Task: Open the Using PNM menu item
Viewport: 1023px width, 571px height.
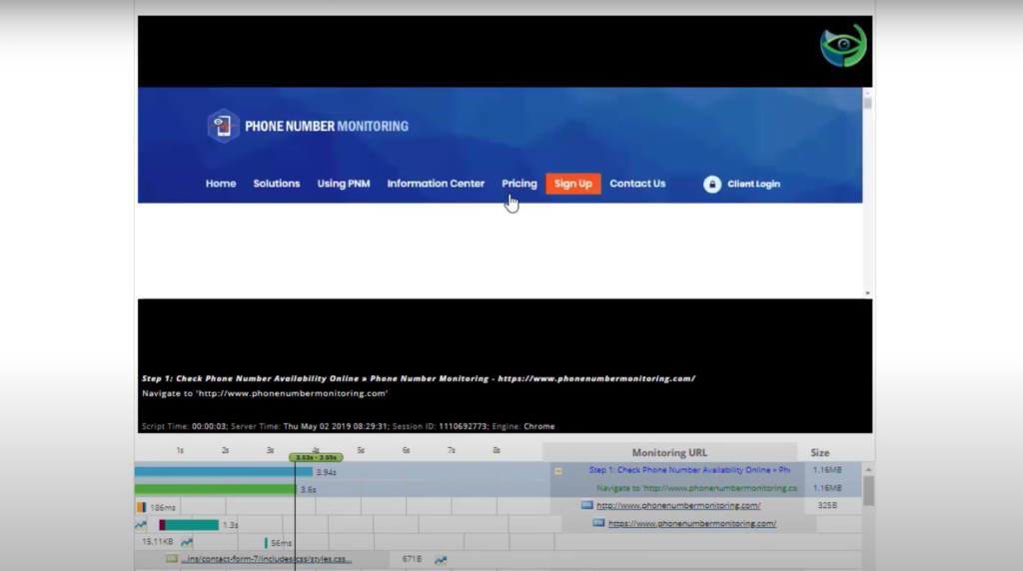Action: coord(344,184)
